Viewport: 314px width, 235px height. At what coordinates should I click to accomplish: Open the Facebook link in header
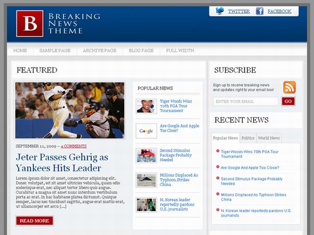(280, 11)
